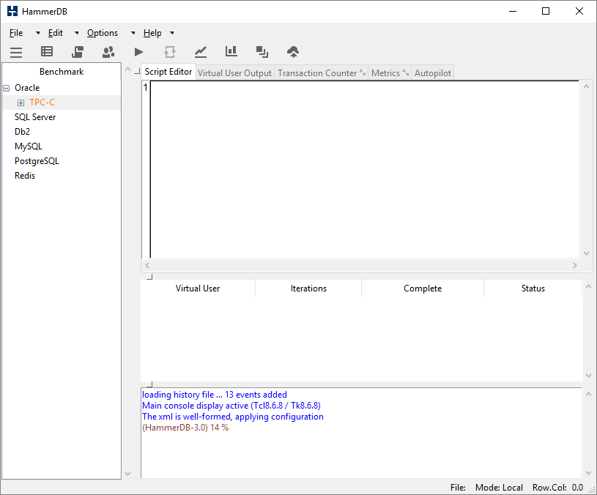Viewport: 597px width, 495px height.
Task: Click the dropdown arrow next to Options
Action: 133,33
